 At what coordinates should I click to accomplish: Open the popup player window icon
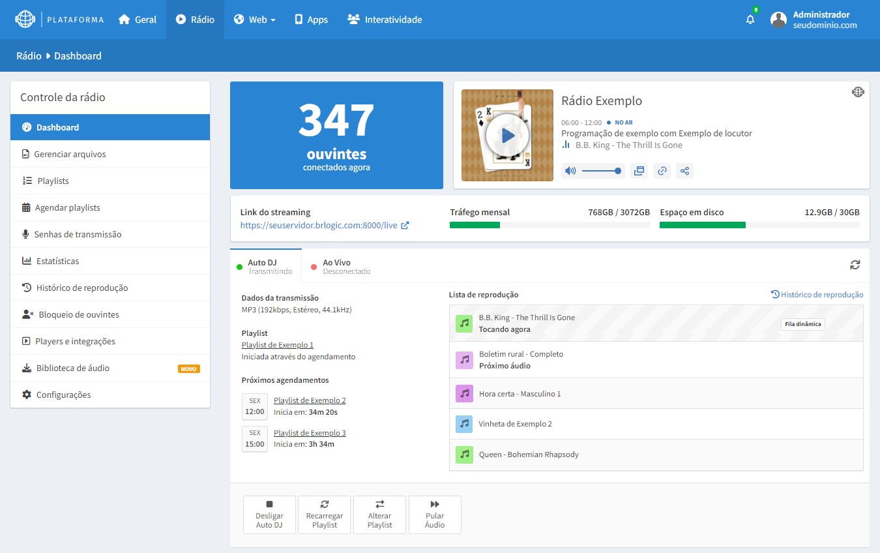pos(639,171)
